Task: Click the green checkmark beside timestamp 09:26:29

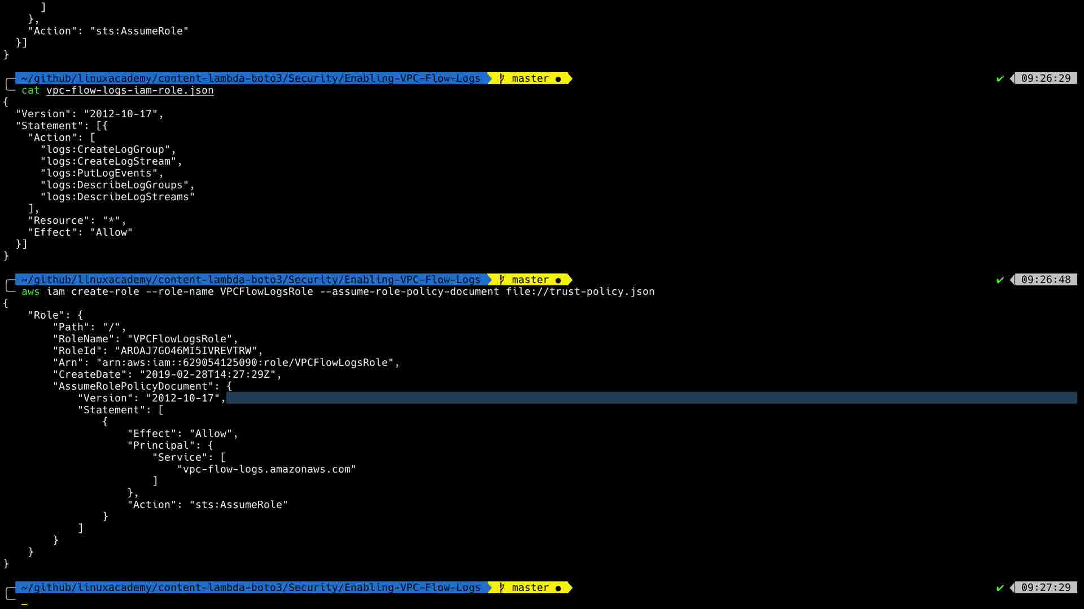Action: click(1000, 78)
